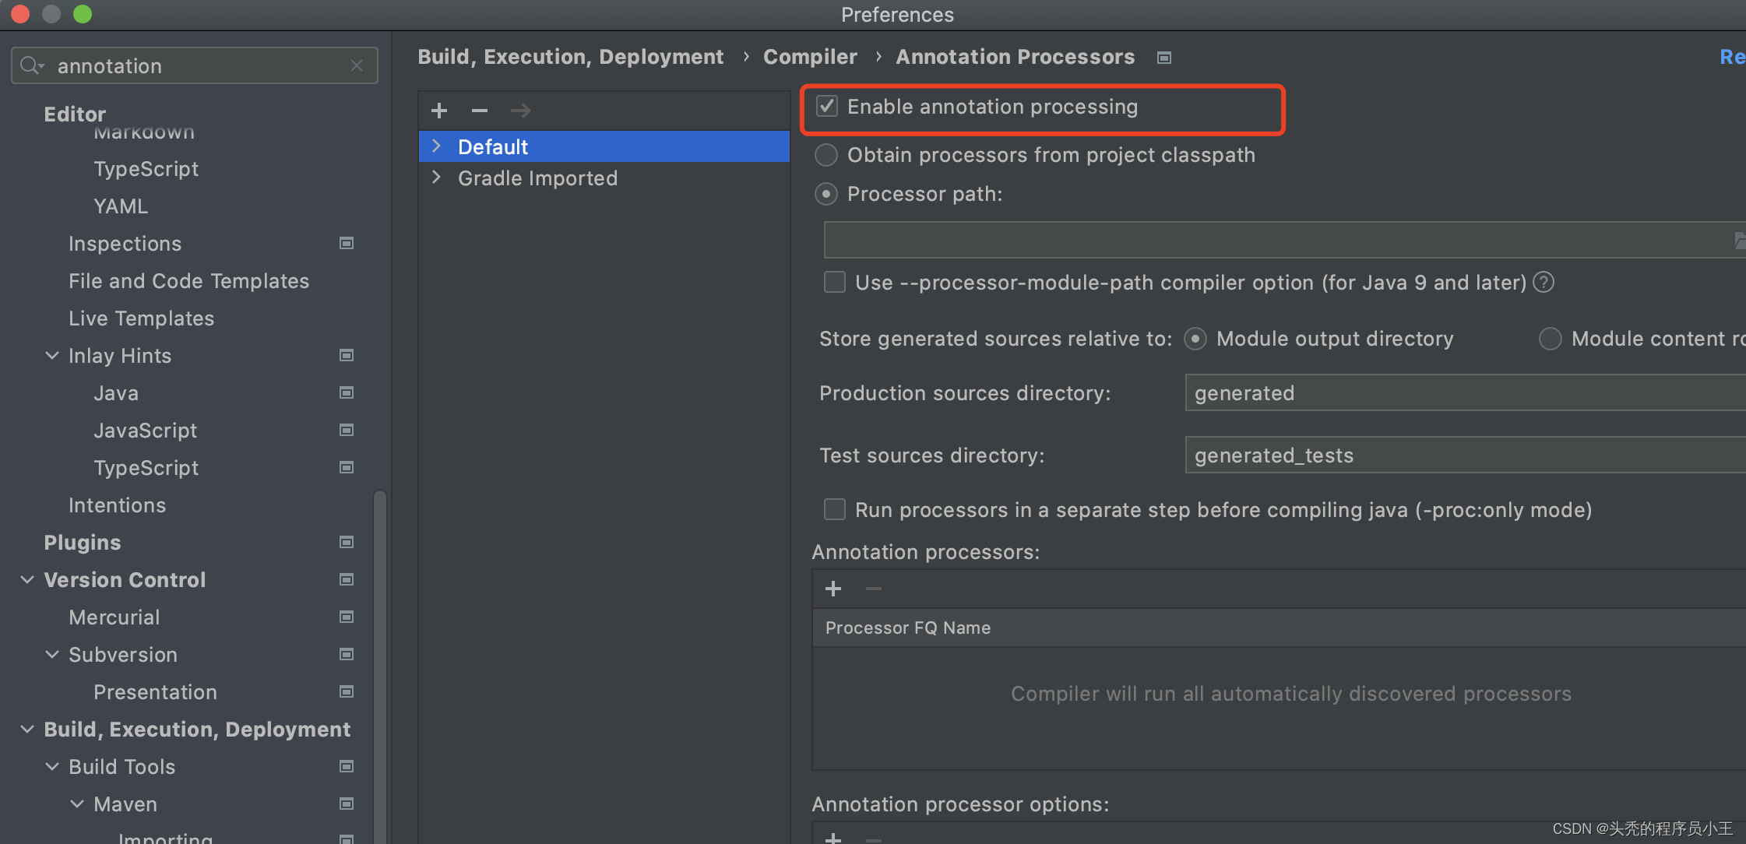This screenshot has height=844, width=1746.
Task: Click the Reset link
Action: 1732,57
